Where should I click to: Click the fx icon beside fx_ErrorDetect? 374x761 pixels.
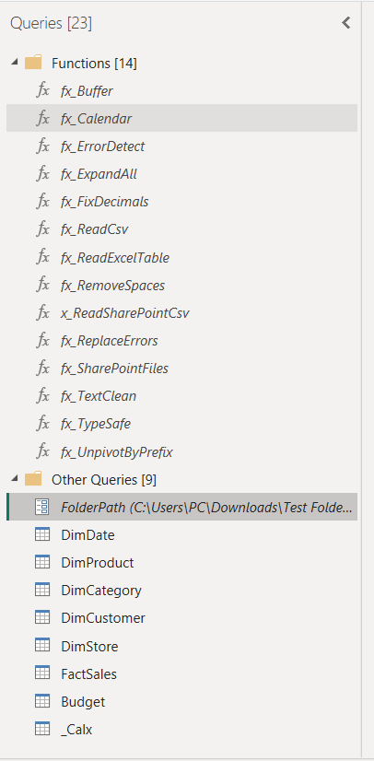click(42, 146)
